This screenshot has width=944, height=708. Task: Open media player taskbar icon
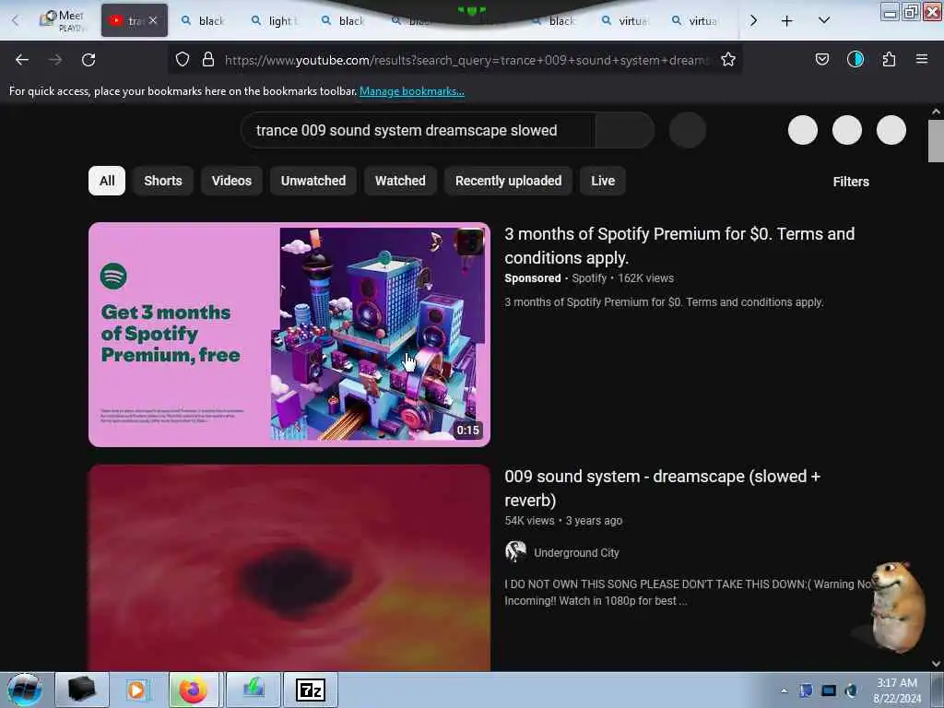click(x=136, y=690)
